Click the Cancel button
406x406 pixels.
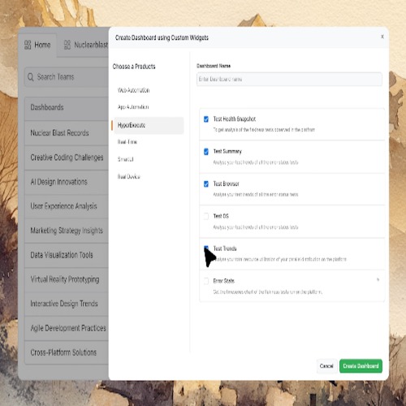[x=326, y=366]
